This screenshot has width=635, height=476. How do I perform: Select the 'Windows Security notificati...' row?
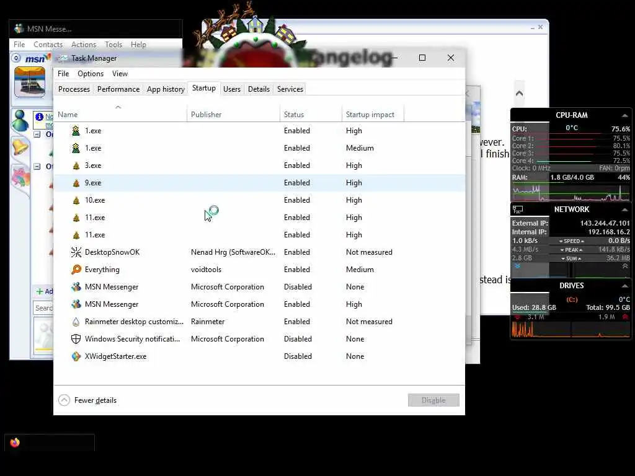pos(259,339)
